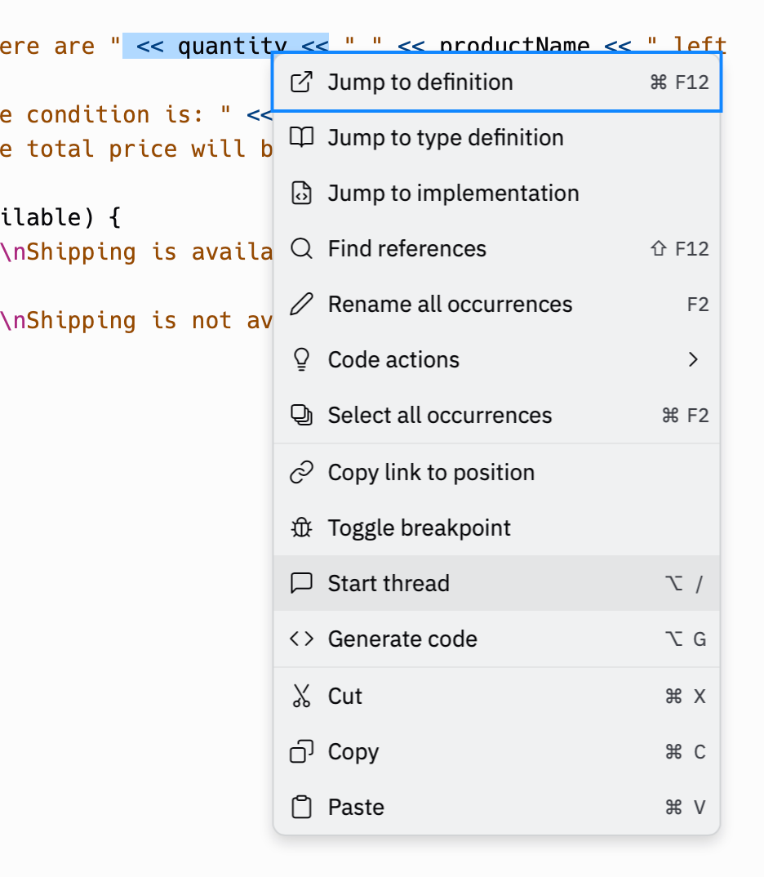Click the highlighted quantity variable in code

point(233,45)
